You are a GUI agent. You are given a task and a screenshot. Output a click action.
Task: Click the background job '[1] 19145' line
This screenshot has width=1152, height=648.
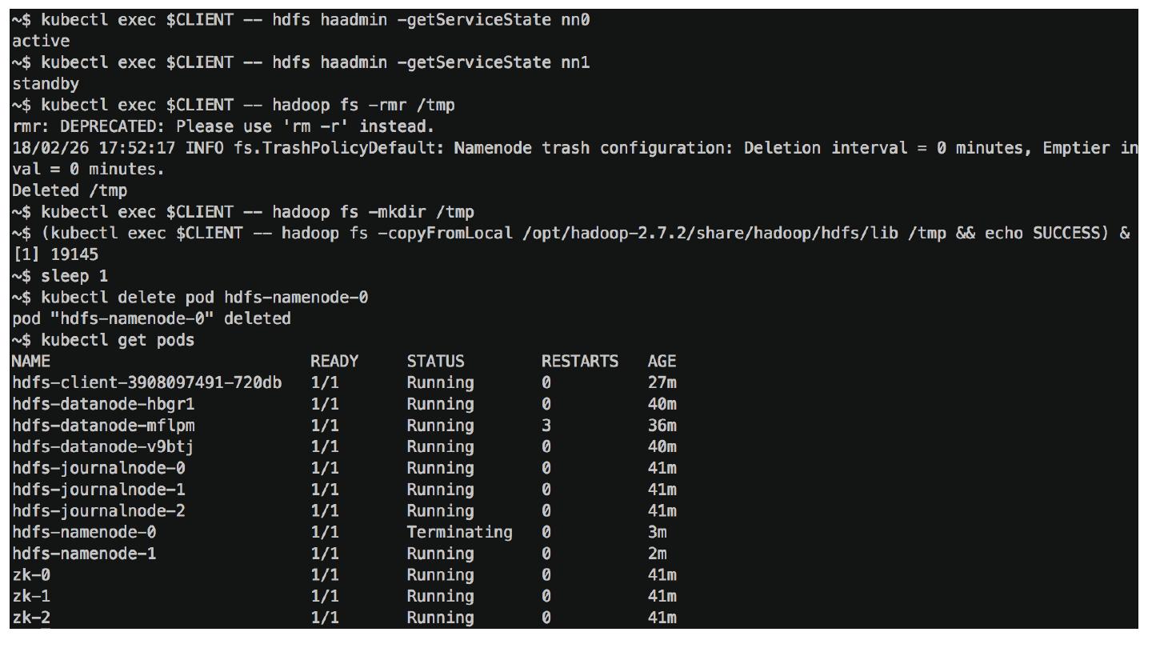[x=55, y=254]
